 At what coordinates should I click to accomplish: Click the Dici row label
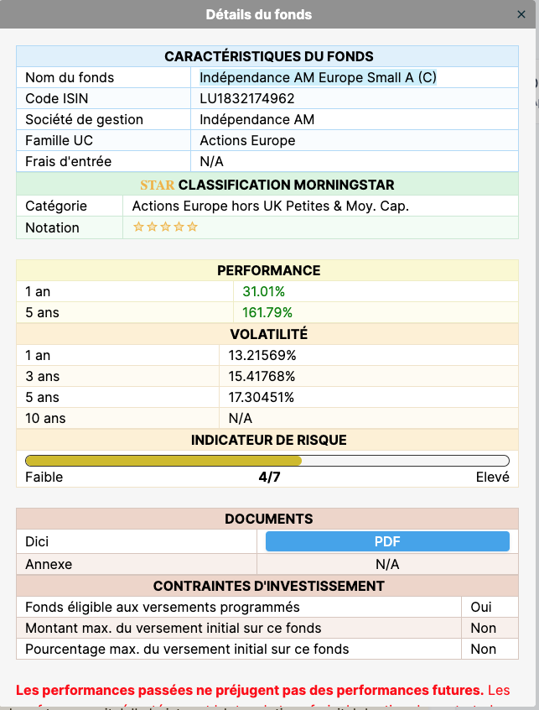pyautogui.click(x=37, y=541)
